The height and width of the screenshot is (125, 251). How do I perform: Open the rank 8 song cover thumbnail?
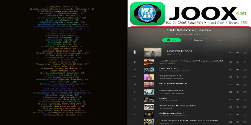click(149, 107)
